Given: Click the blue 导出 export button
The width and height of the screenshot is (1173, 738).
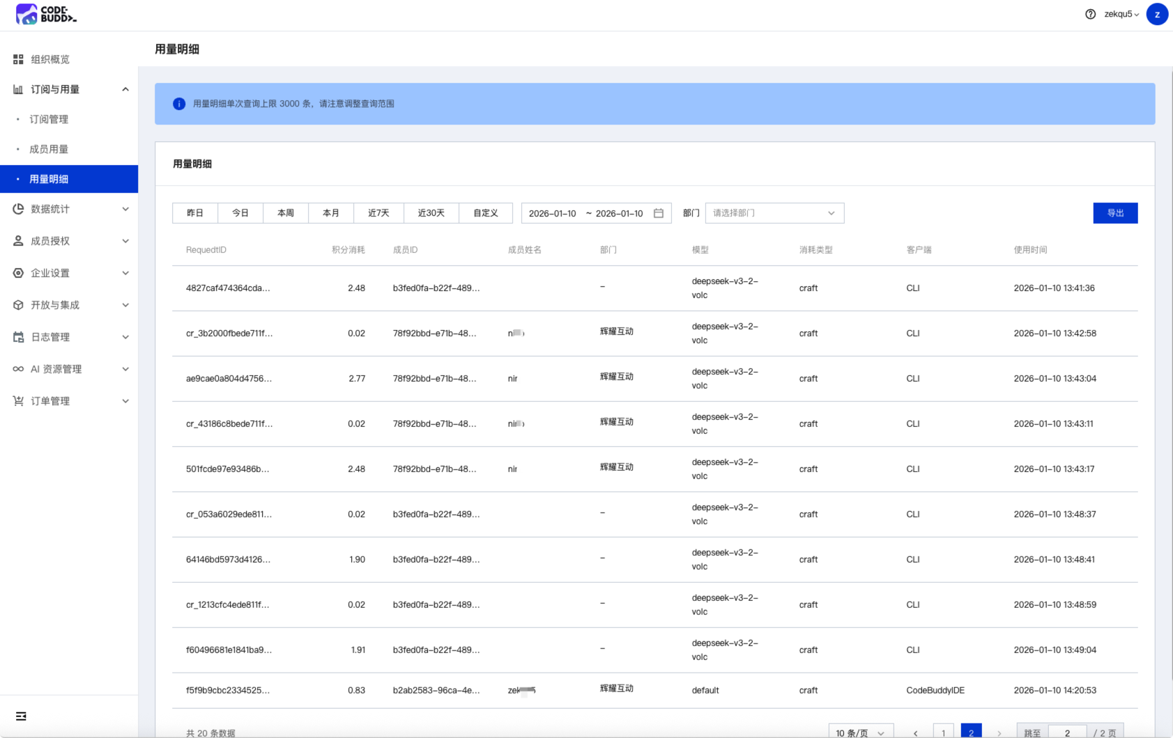Looking at the screenshot, I should [x=1115, y=213].
